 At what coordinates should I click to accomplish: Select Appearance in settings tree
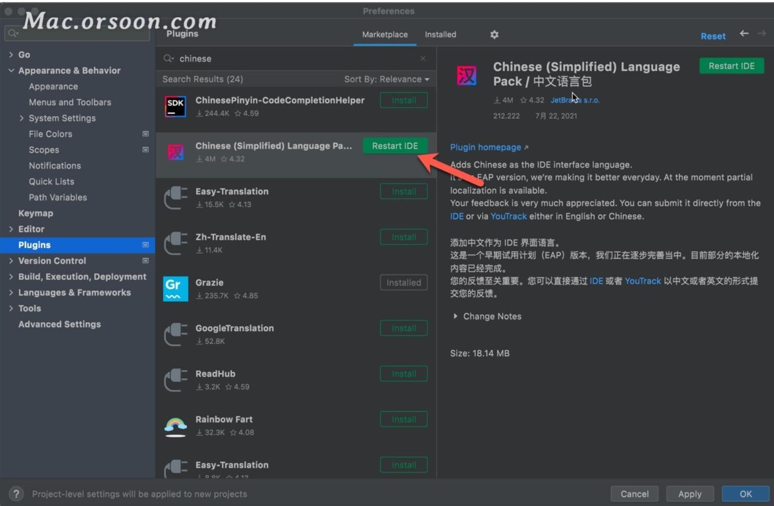(x=53, y=86)
